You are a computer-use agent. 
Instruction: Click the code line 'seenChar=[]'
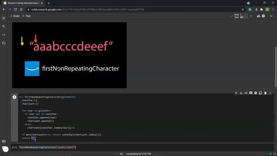[x=29, y=100]
